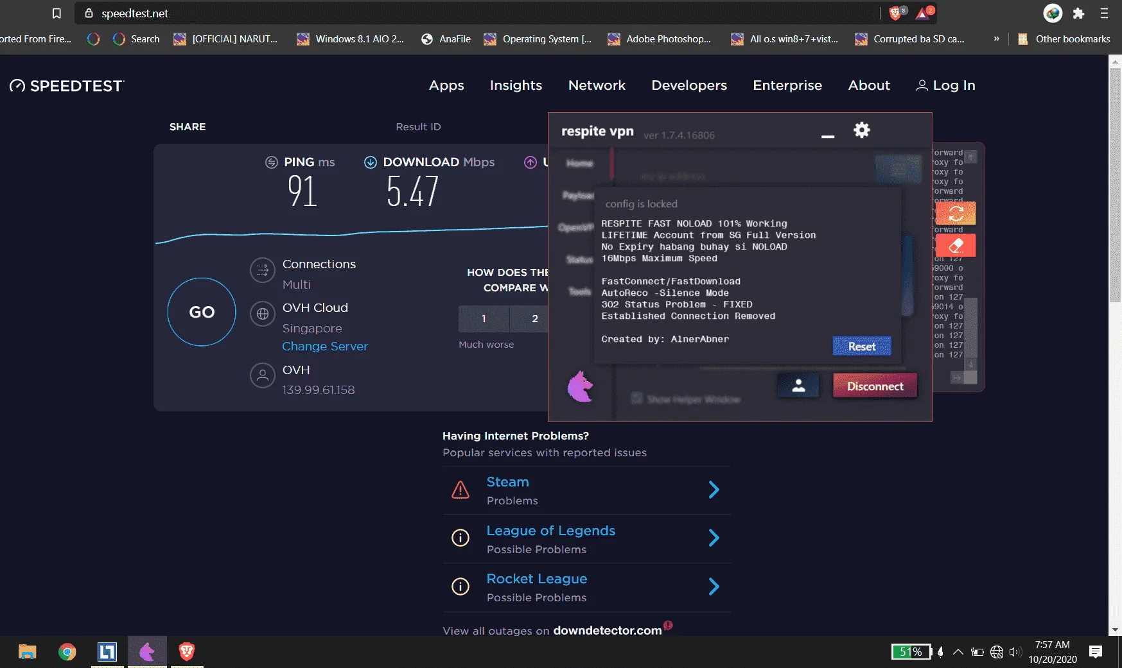Open File Explorer from the taskbar
The height and width of the screenshot is (668, 1122).
27,652
